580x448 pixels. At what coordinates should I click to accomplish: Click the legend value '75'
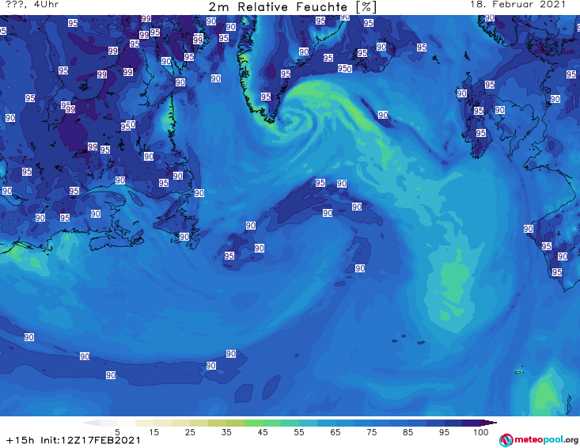tap(372, 432)
